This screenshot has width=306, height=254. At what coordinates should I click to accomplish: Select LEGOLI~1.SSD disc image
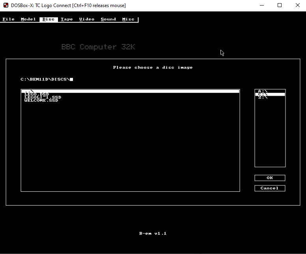point(131,97)
